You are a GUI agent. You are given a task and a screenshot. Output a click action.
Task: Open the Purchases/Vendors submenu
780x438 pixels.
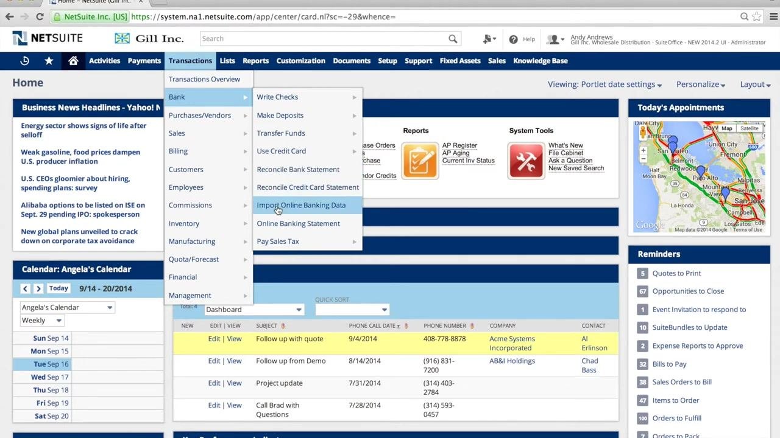tap(208, 115)
